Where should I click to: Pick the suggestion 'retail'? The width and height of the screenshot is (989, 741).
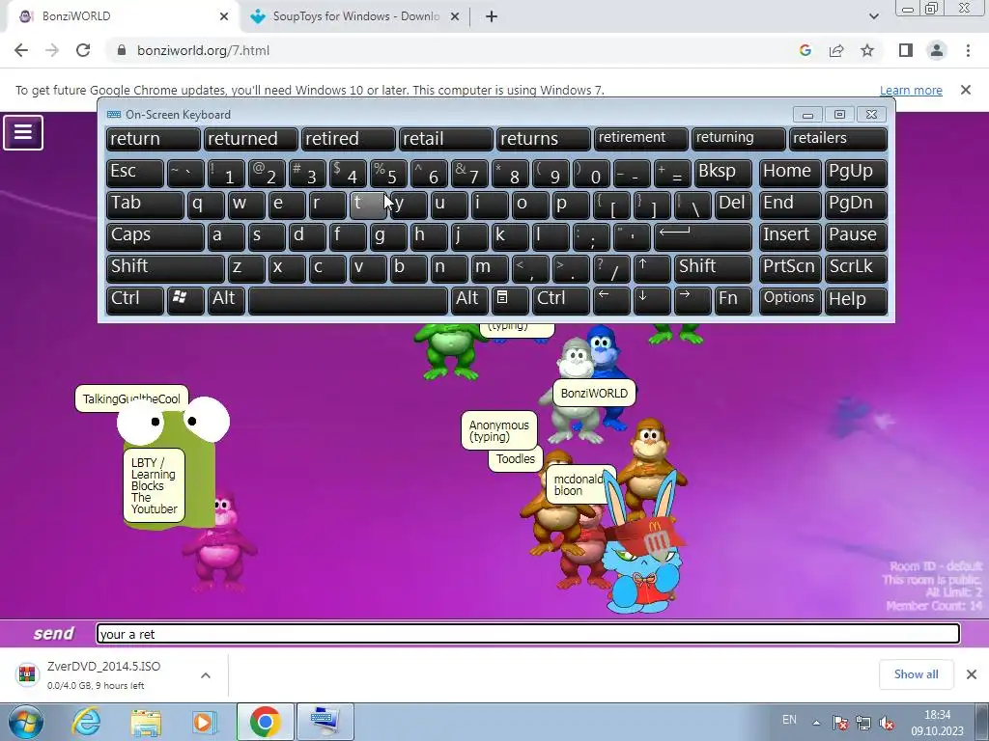tap(446, 139)
